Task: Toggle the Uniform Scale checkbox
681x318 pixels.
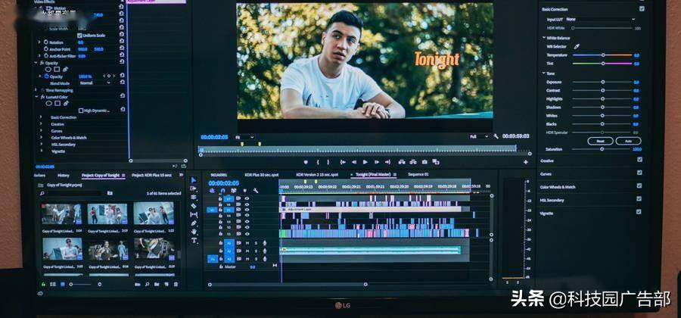Action: [79, 35]
